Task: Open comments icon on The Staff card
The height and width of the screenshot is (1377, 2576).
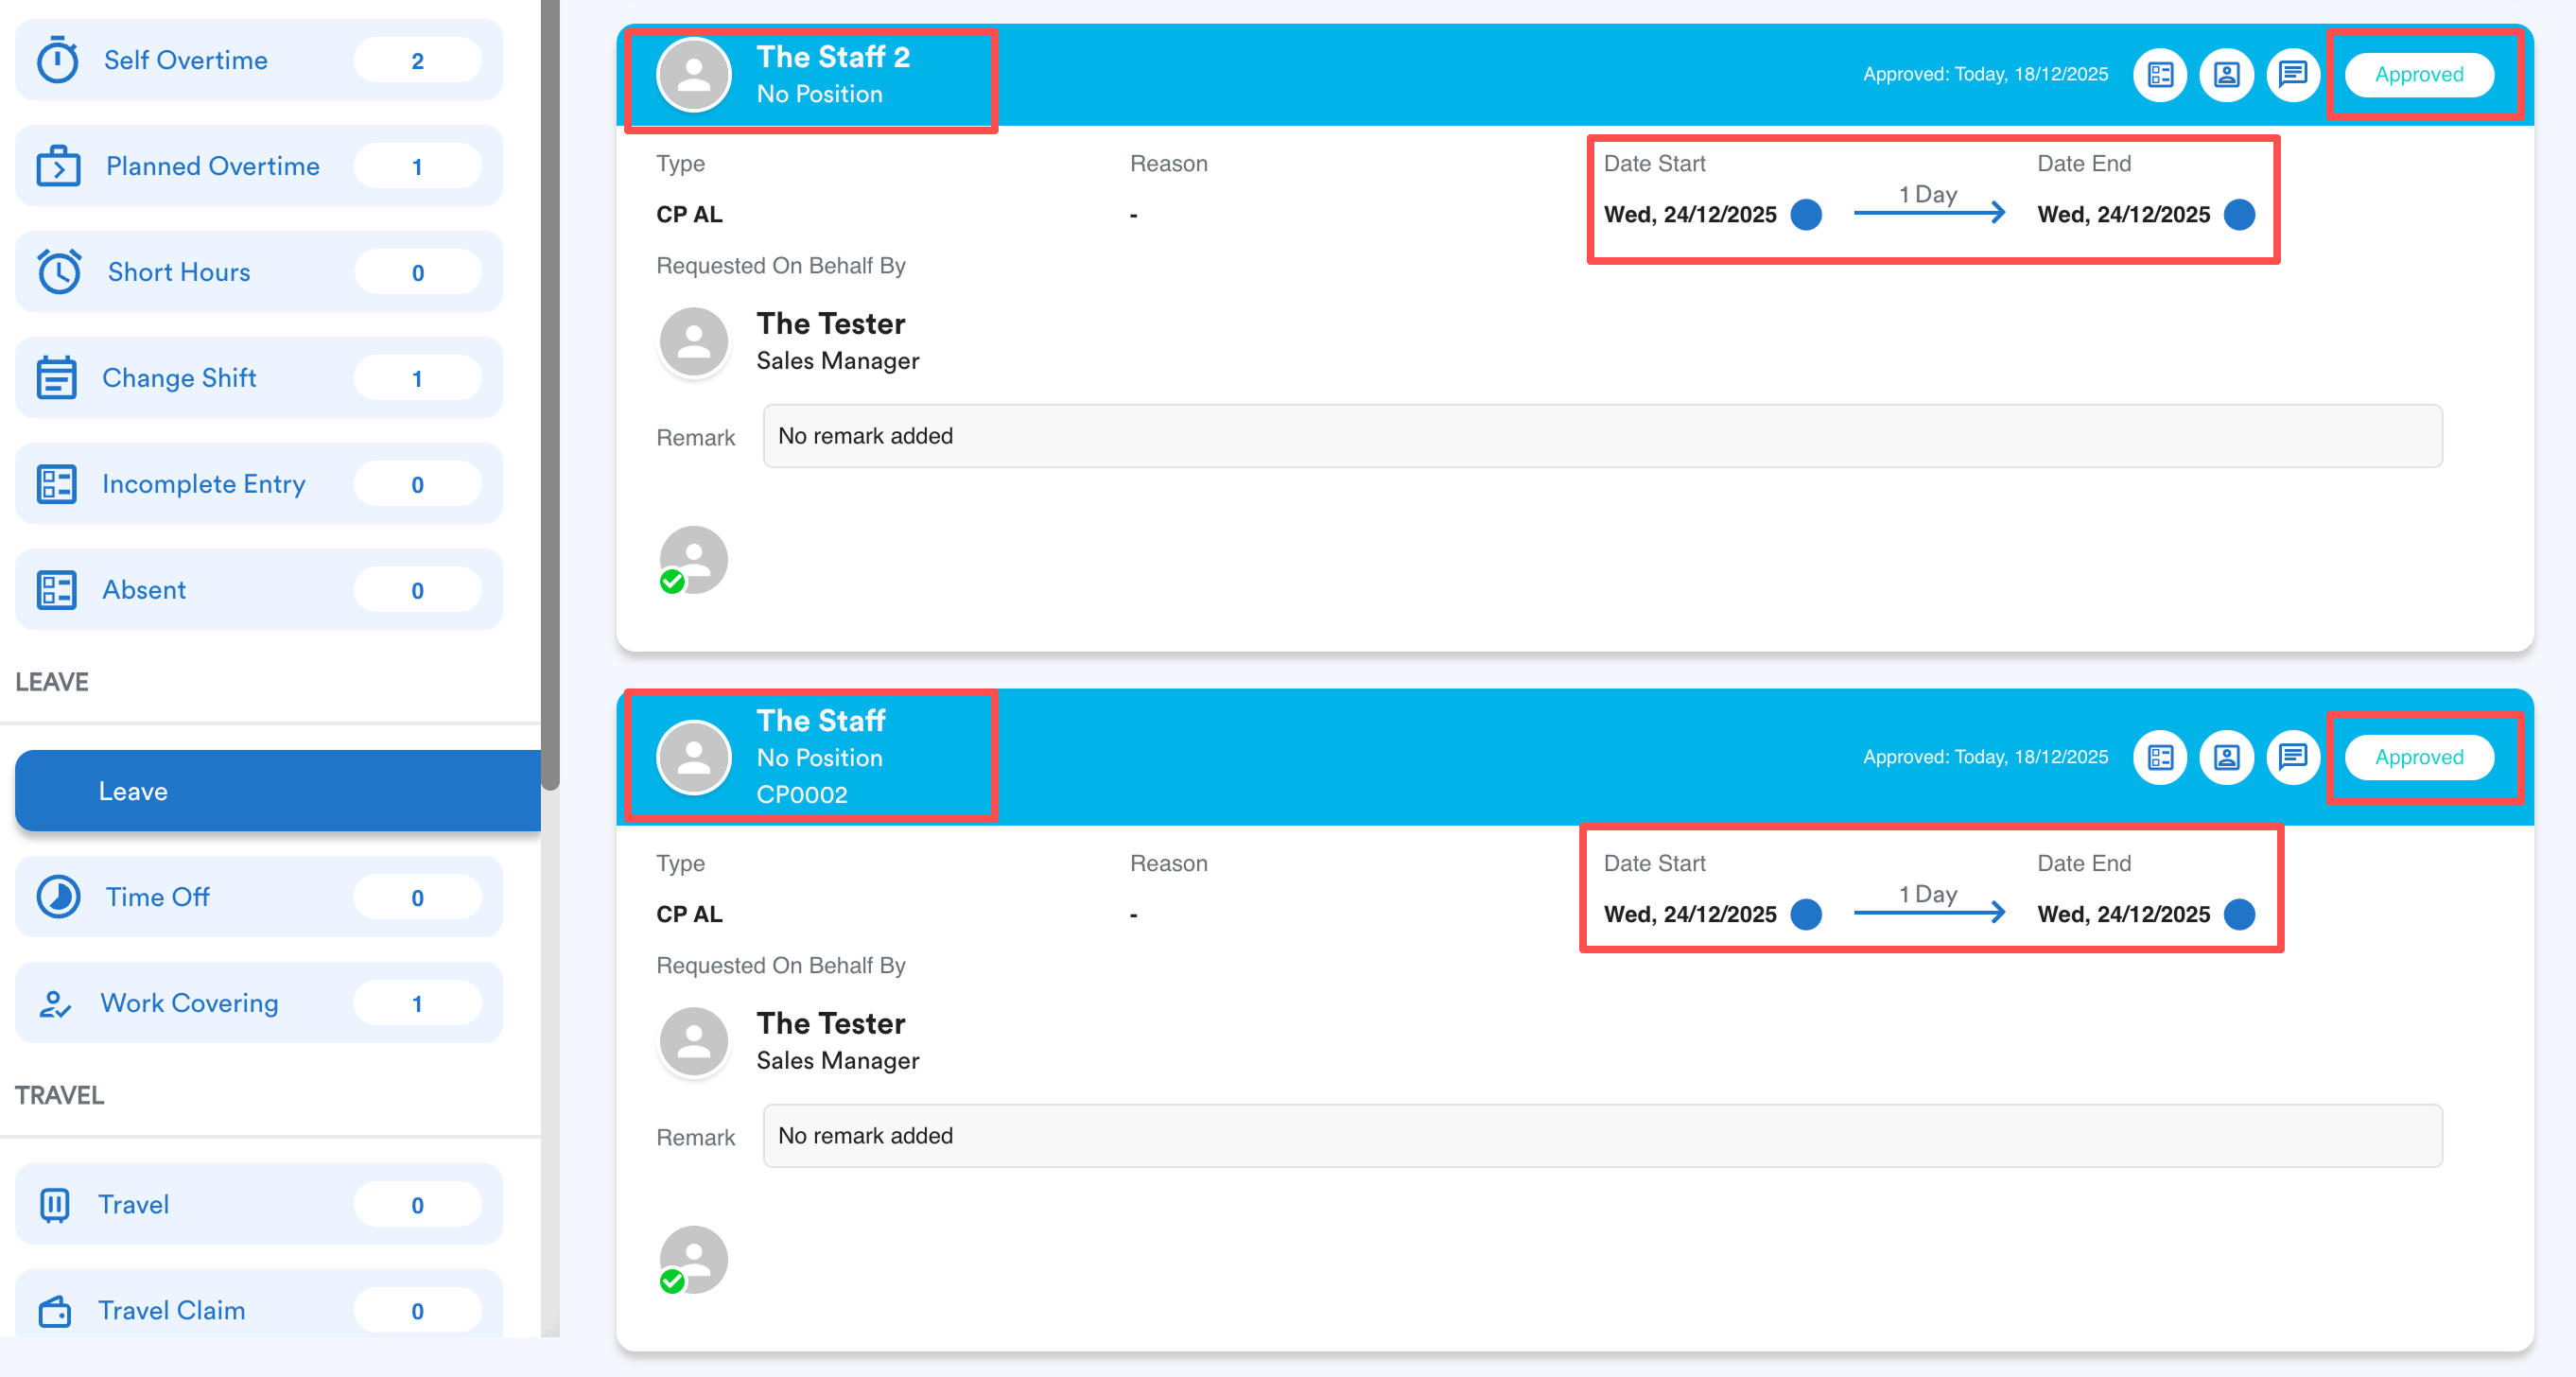Action: click(x=2292, y=757)
